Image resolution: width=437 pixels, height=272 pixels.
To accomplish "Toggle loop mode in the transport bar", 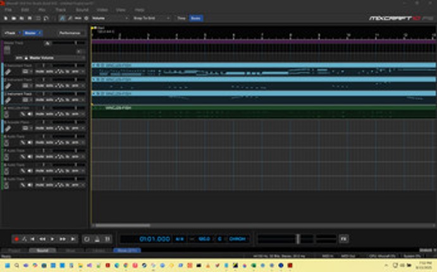I will [x=87, y=239].
